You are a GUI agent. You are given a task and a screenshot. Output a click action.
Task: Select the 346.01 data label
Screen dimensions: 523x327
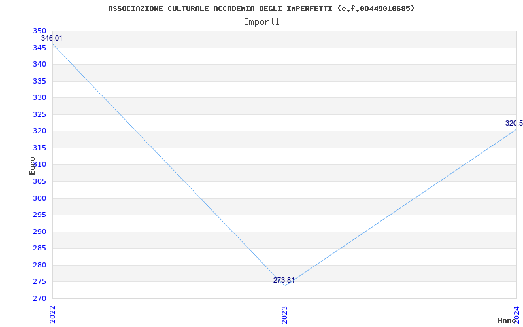[x=52, y=39]
